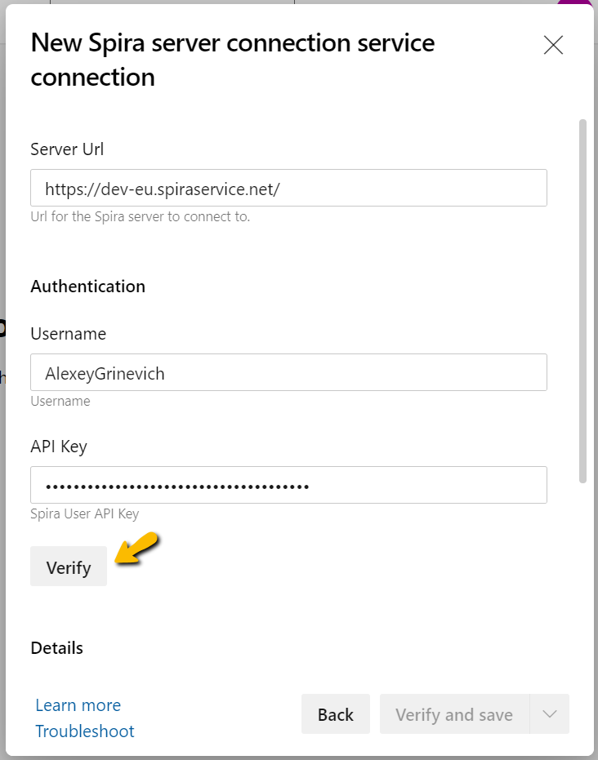This screenshot has height=760, width=598.
Task: Click the 'Spira User API Key' hint text
Action: pyautogui.click(x=85, y=513)
